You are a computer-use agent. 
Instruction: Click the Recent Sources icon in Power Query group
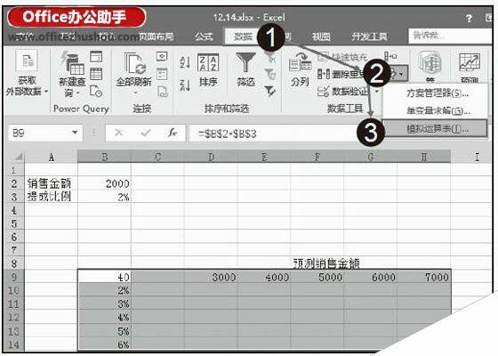[96, 91]
